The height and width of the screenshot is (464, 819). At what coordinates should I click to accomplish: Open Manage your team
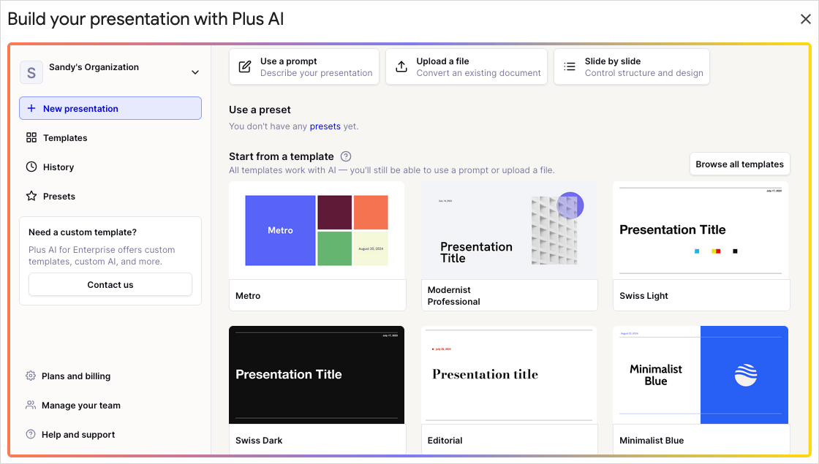pyautogui.click(x=110, y=405)
